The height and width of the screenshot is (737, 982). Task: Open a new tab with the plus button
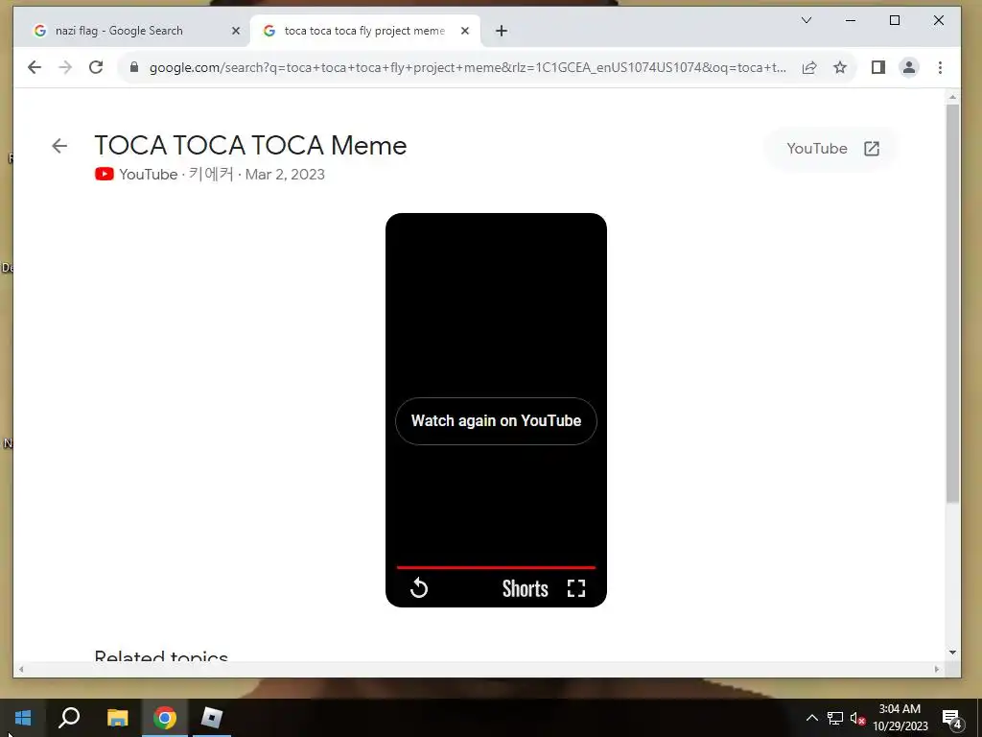501,31
